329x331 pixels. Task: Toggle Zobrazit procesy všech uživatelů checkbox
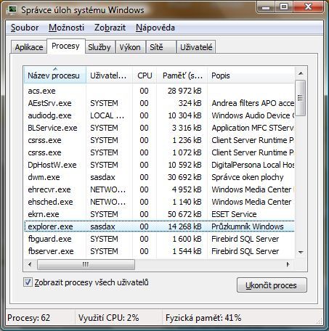(x=28, y=282)
